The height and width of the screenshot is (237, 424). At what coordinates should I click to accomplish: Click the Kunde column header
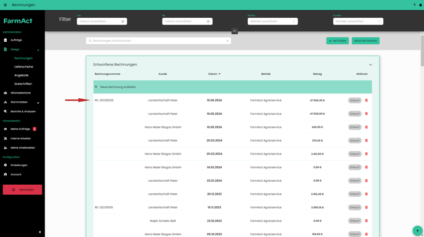pyautogui.click(x=163, y=74)
